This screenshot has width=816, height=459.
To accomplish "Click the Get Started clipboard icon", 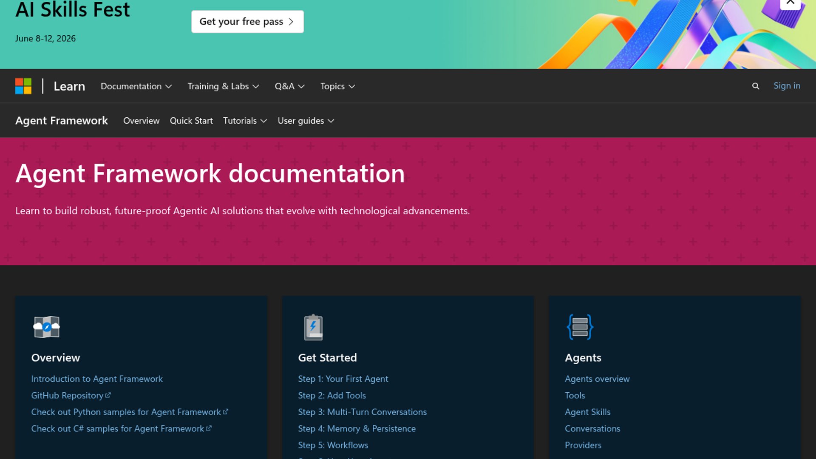I will click(313, 327).
